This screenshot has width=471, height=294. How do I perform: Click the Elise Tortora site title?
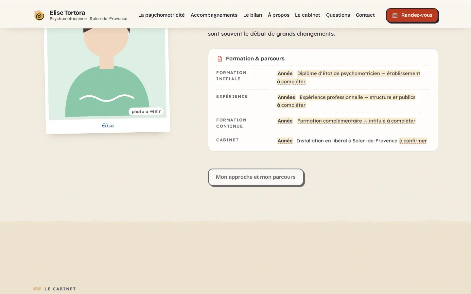coord(67,13)
